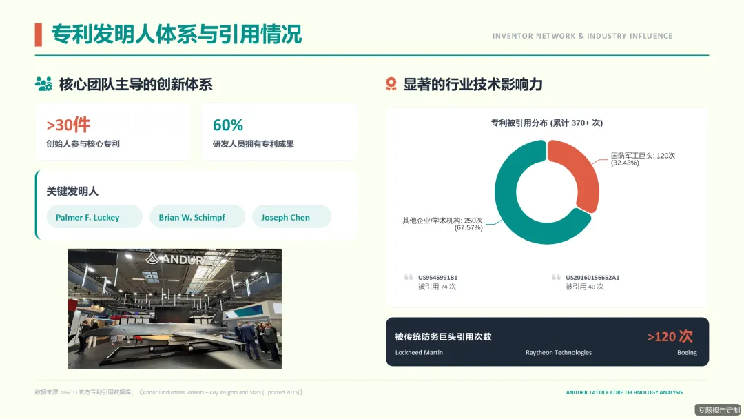Image resolution: width=744 pixels, height=419 pixels.
Task: Click the team icon beside 核心团队主导的创新体系
Action: [x=43, y=84]
